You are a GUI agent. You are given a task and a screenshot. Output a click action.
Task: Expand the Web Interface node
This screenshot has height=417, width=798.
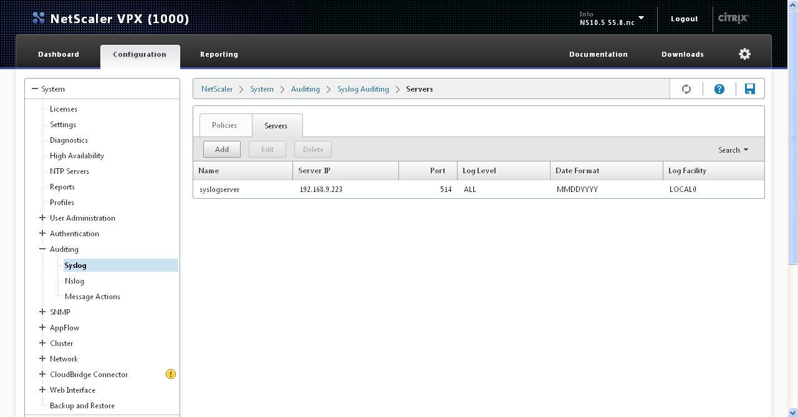coord(42,390)
